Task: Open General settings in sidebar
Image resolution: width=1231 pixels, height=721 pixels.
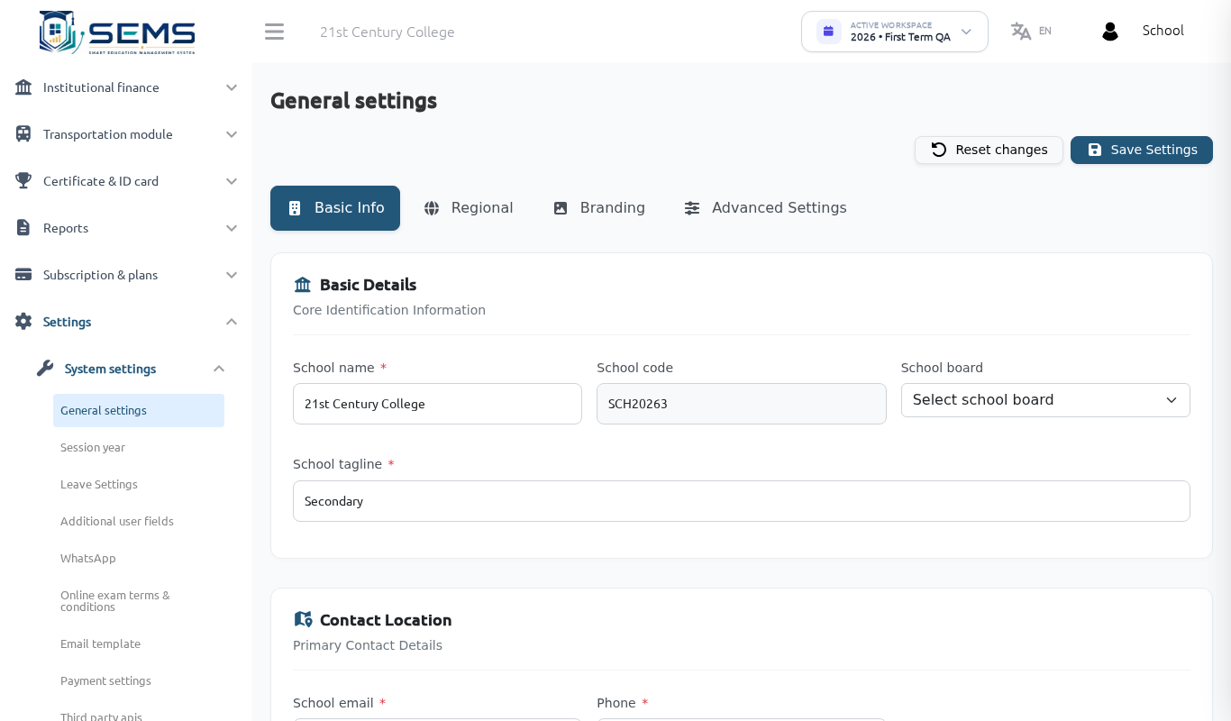Action: point(139,410)
